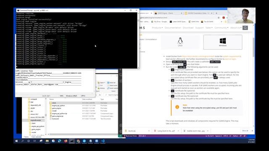This screenshot has width=269, height=151.
Task: Bookmark page with the star icon
Action: pos(219,18)
